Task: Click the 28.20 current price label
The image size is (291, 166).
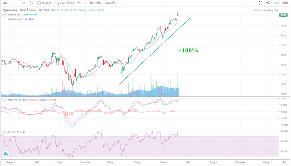Action: click(283, 15)
